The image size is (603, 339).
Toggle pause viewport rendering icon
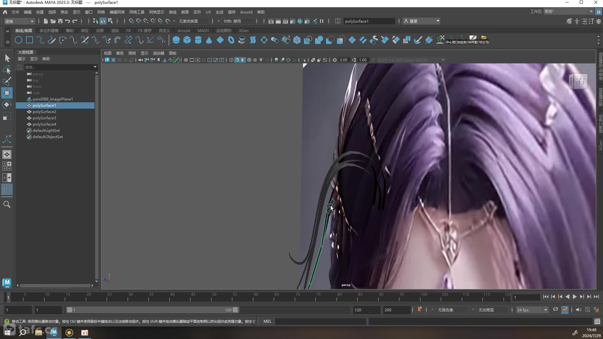(322, 21)
